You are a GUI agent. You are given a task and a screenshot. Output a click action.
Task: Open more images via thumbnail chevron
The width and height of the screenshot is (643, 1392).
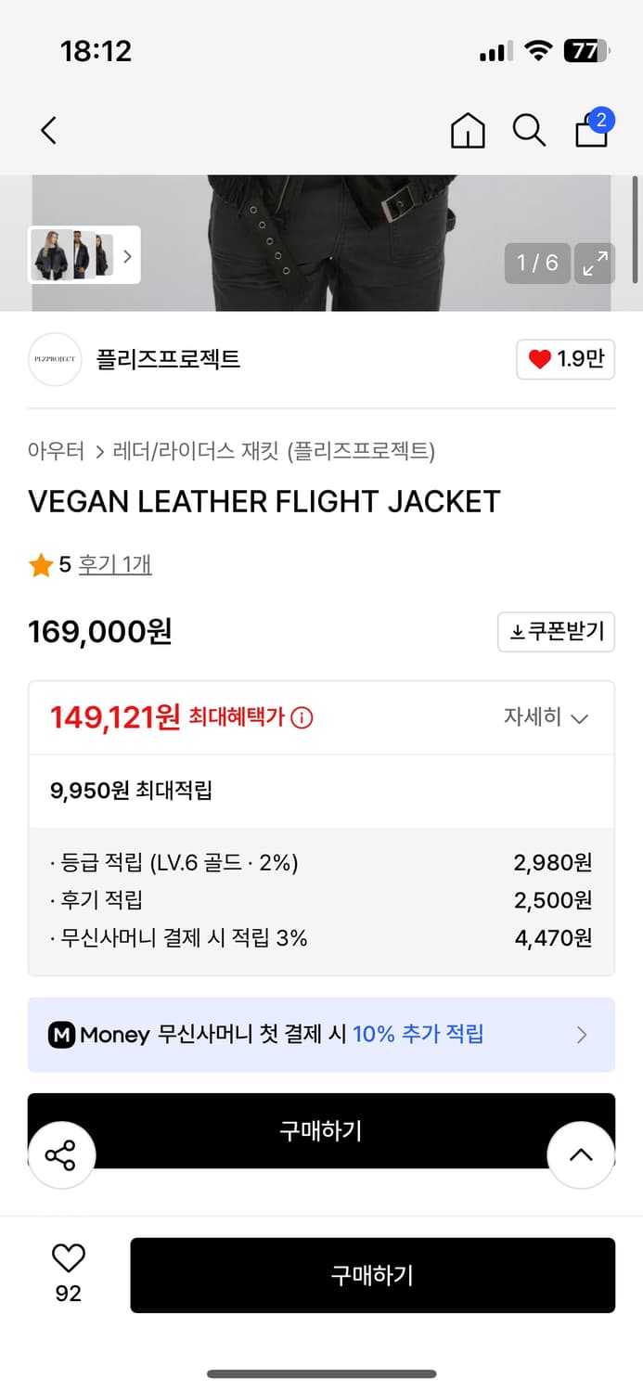[127, 257]
